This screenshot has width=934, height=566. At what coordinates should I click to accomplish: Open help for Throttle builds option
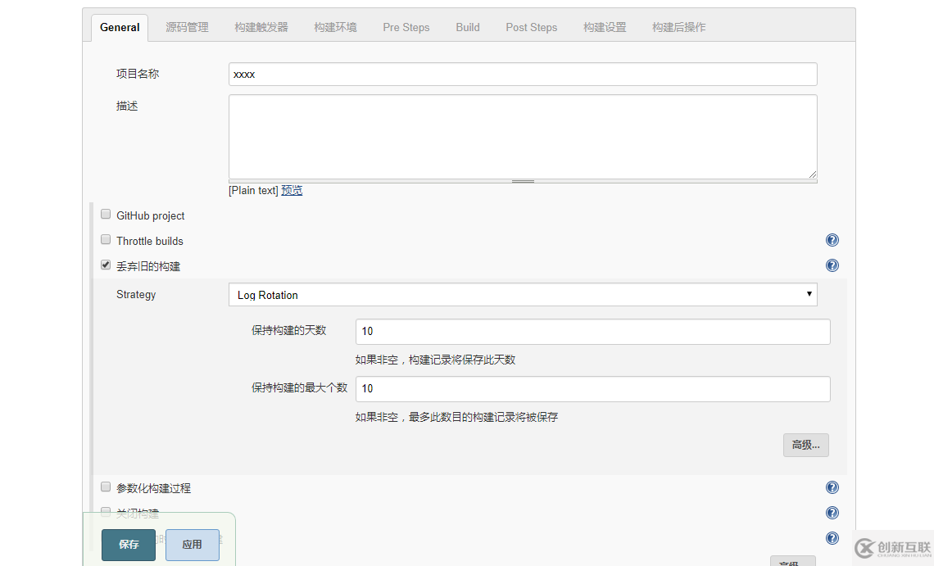tap(832, 240)
